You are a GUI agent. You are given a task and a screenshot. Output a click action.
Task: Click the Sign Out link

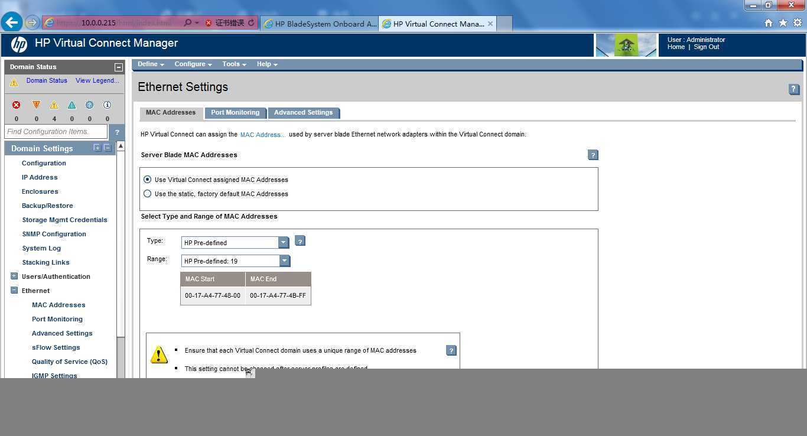click(707, 47)
